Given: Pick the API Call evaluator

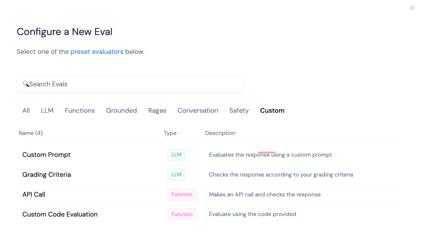Looking at the screenshot, I should (x=34, y=195).
